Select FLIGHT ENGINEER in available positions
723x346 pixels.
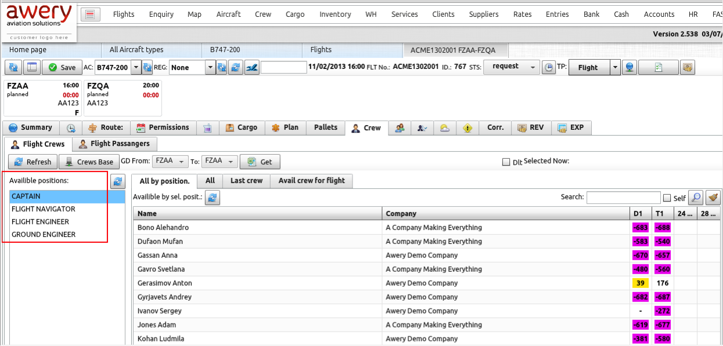[x=40, y=222]
